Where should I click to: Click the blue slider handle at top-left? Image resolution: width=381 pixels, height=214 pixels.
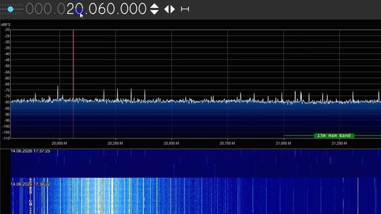(11, 10)
